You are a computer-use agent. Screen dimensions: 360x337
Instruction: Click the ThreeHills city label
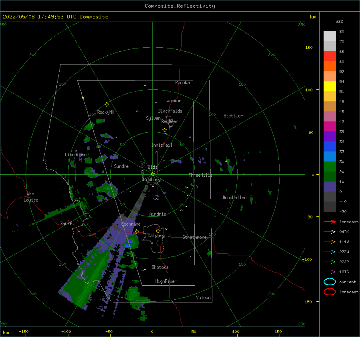pyautogui.click(x=200, y=175)
